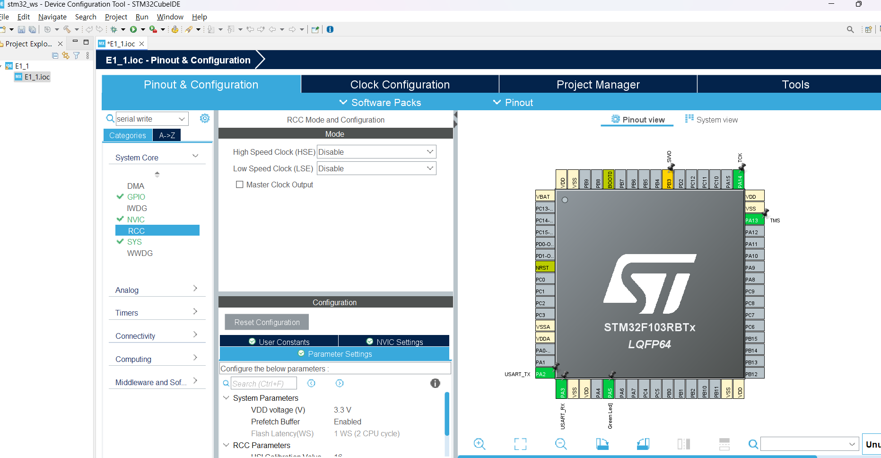
Task: Open the Tools tab
Action: (x=796, y=84)
